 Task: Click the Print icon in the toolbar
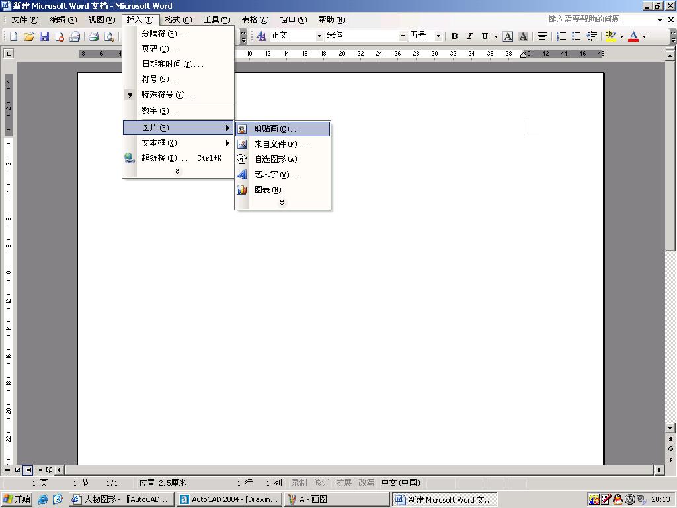click(94, 37)
